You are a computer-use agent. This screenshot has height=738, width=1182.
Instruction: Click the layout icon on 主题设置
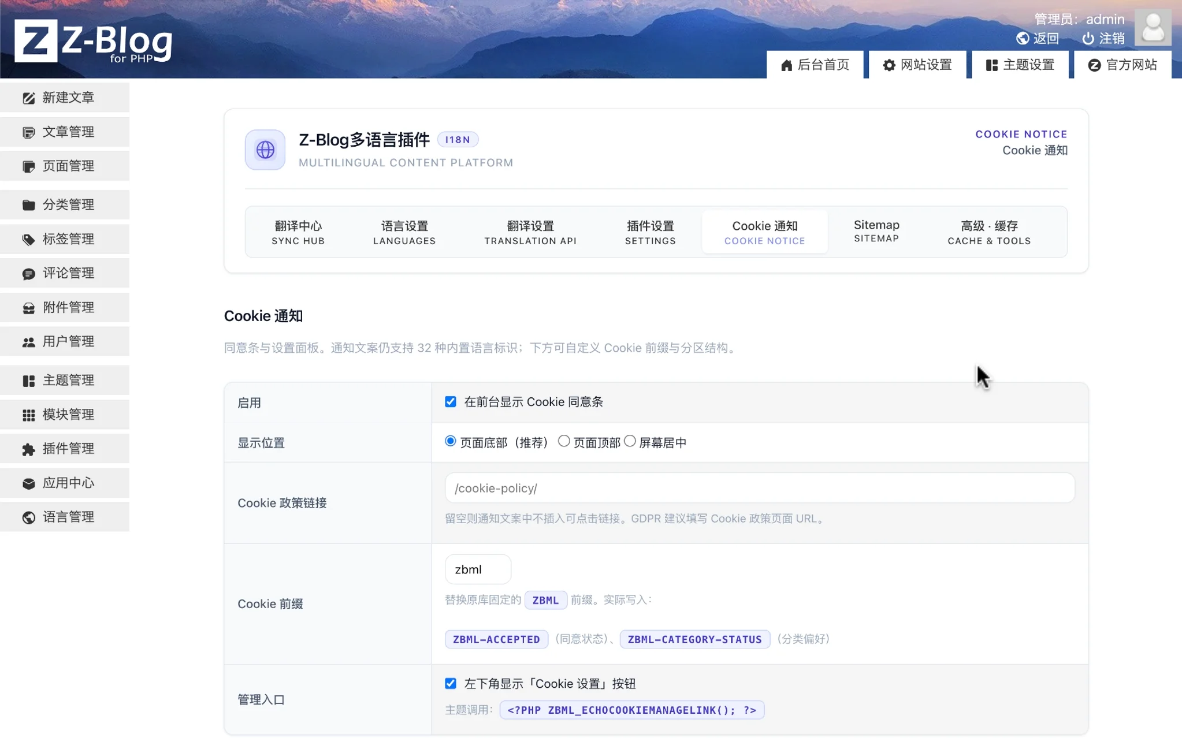tap(991, 65)
